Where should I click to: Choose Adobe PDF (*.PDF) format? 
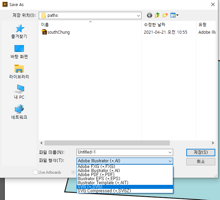click(x=125, y=175)
